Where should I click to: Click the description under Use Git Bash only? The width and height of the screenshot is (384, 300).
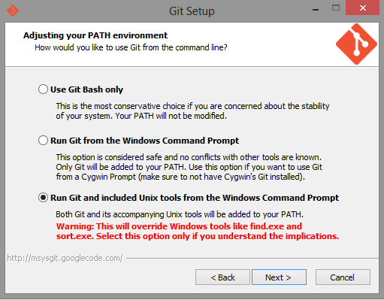[x=192, y=111]
